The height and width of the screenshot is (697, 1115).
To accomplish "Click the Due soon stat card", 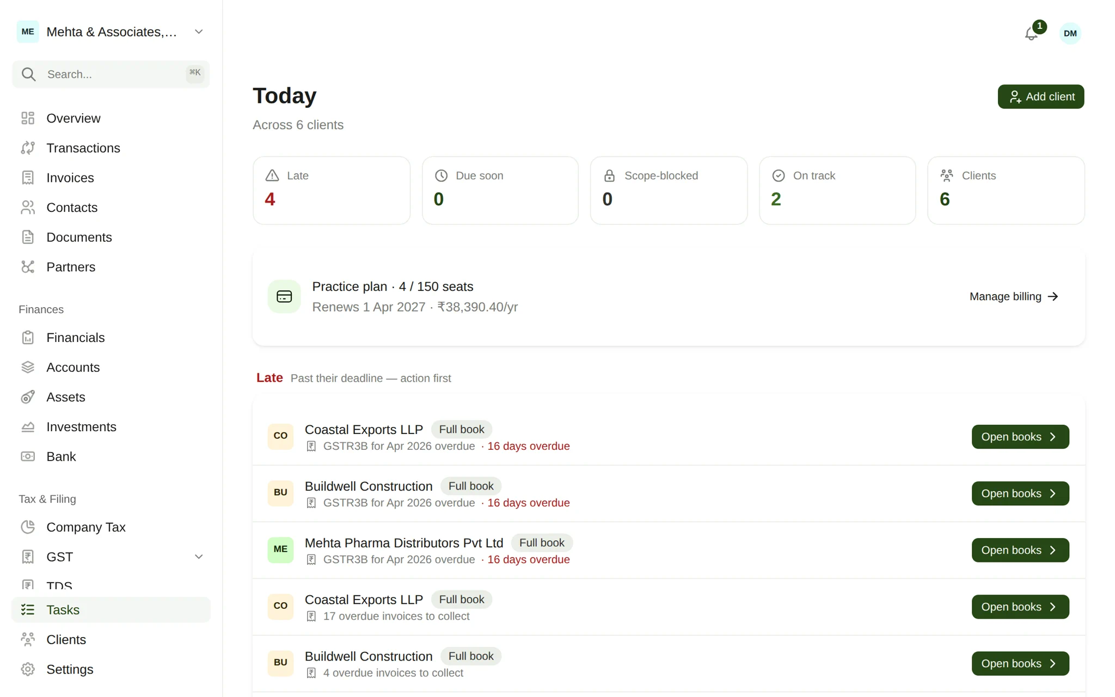I will point(500,191).
